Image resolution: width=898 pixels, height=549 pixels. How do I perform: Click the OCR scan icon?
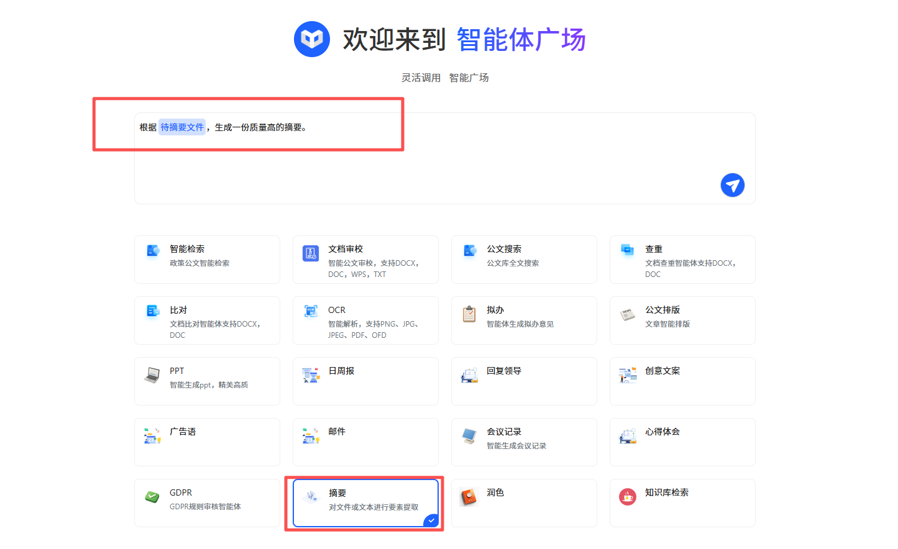(x=311, y=311)
